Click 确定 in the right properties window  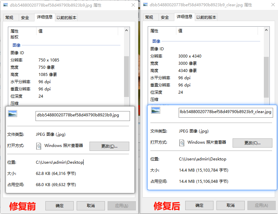coord(199,205)
